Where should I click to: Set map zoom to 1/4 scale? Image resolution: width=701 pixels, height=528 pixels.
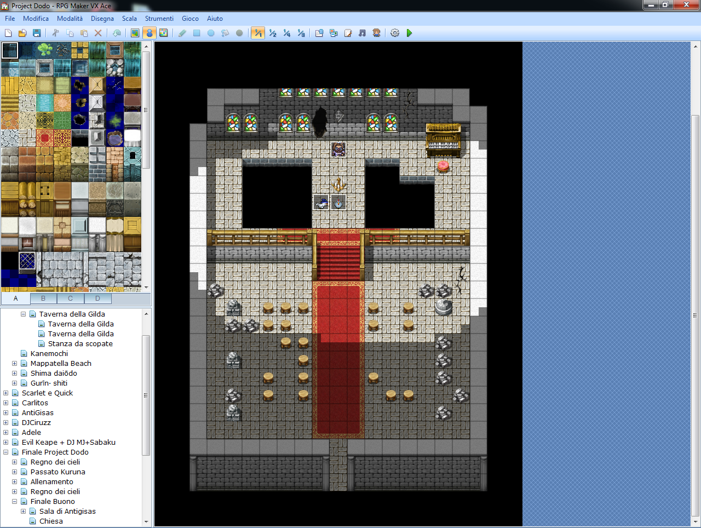pyautogui.click(x=287, y=33)
